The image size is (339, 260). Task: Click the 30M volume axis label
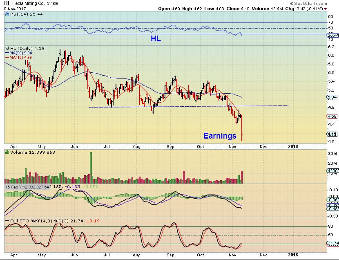332,154
